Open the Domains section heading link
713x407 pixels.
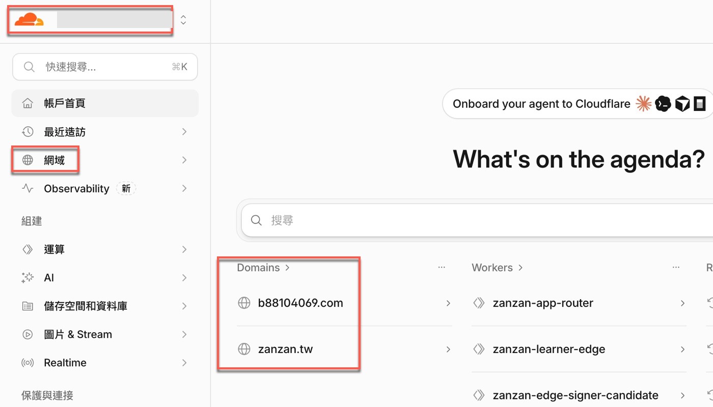(263, 268)
